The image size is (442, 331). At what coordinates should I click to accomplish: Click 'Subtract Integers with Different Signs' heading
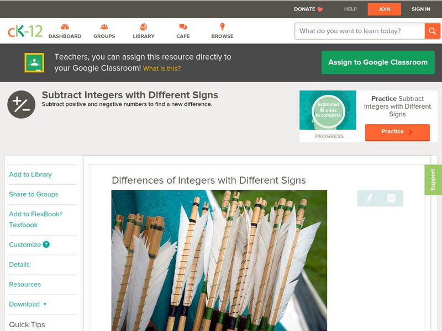pos(130,95)
